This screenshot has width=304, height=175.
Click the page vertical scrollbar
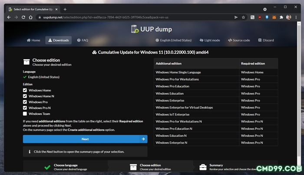[x=299, y=91]
